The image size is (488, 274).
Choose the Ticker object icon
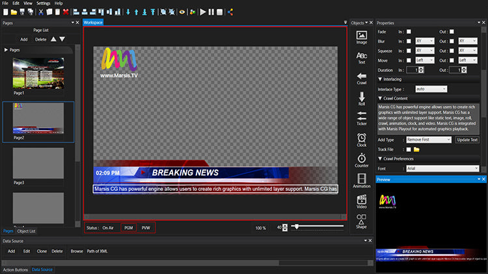coord(362,118)
